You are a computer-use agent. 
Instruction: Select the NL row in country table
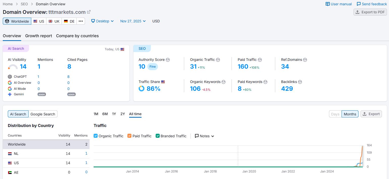46,154
